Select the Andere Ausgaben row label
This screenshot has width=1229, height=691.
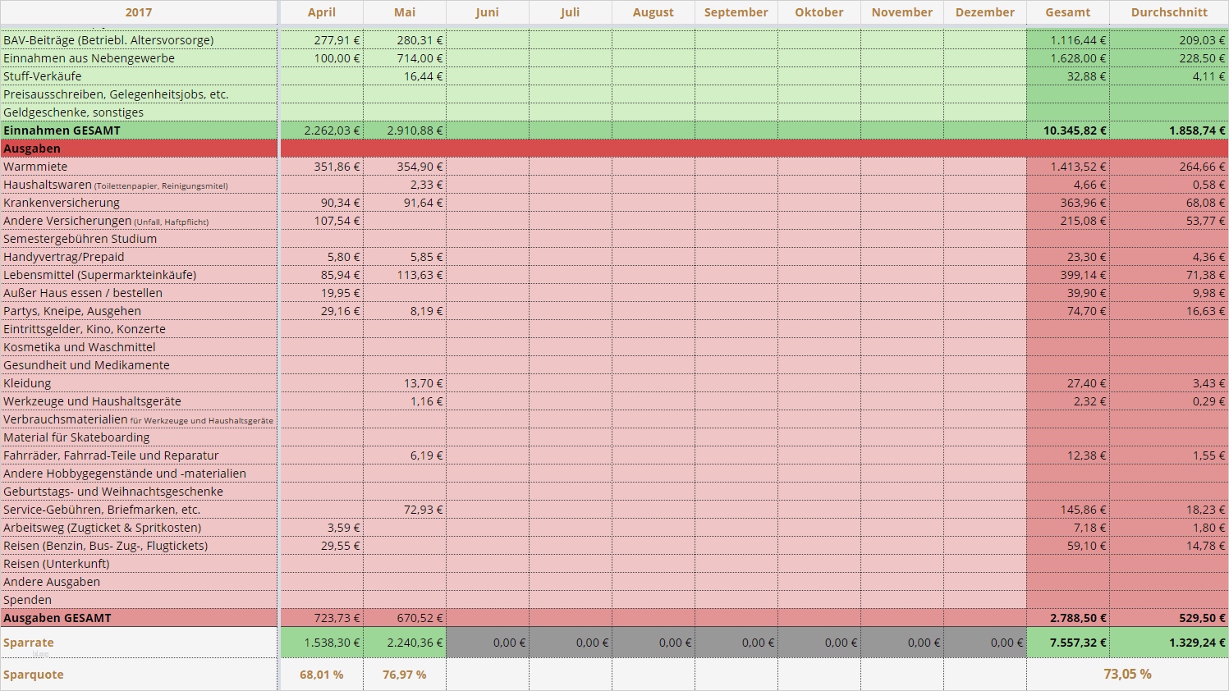pos(52,582)
